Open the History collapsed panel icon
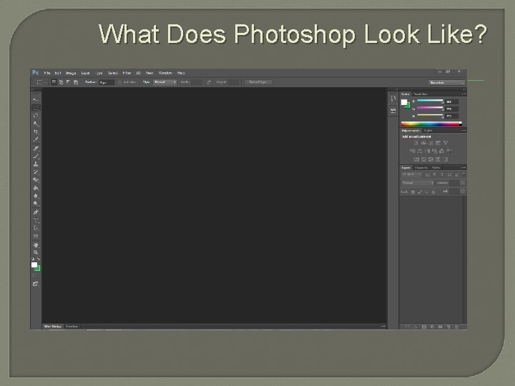 [393, 99]
